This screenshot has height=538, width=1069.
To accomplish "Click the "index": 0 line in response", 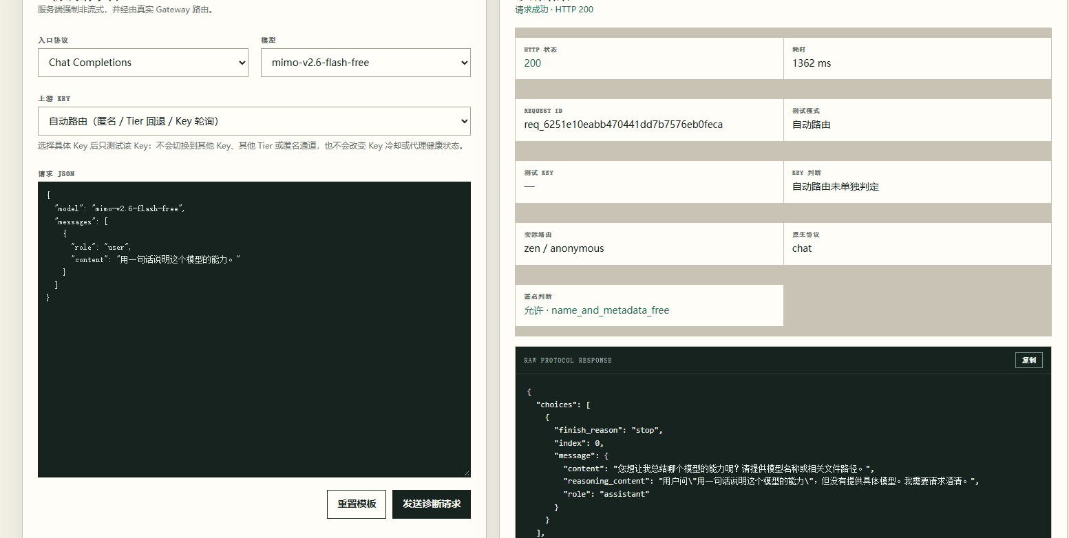I will 578,443.
